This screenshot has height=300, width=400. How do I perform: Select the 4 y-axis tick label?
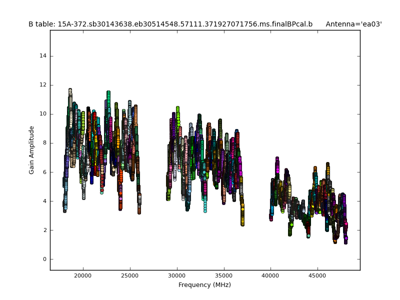[45, 201]
